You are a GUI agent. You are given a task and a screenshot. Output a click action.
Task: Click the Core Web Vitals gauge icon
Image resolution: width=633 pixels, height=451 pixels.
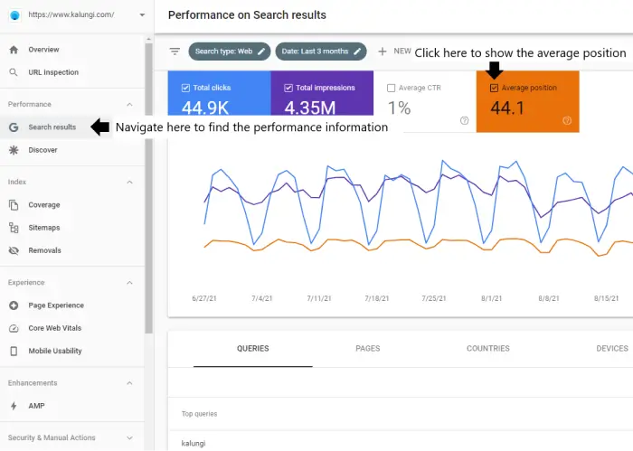pos(14,328)
